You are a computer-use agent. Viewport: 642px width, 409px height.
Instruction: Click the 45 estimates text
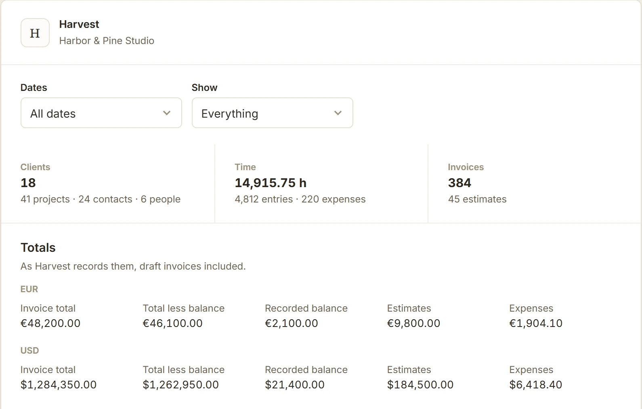tap(477, 199)
